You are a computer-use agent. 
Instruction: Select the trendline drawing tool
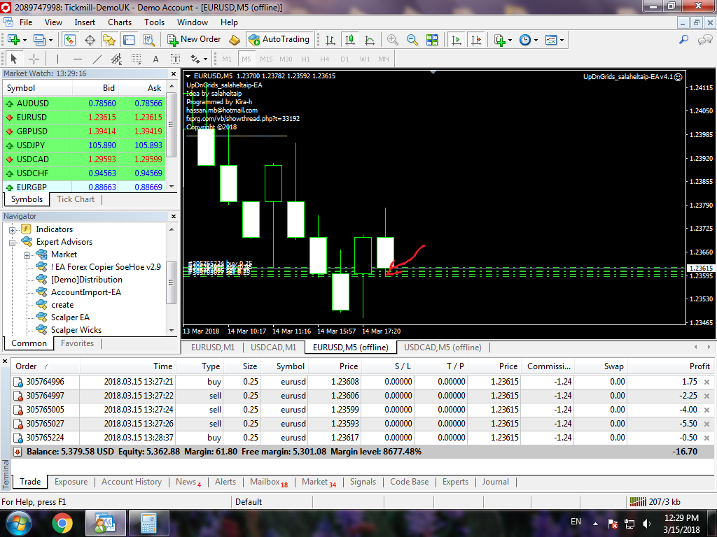[x=97, y=59]
